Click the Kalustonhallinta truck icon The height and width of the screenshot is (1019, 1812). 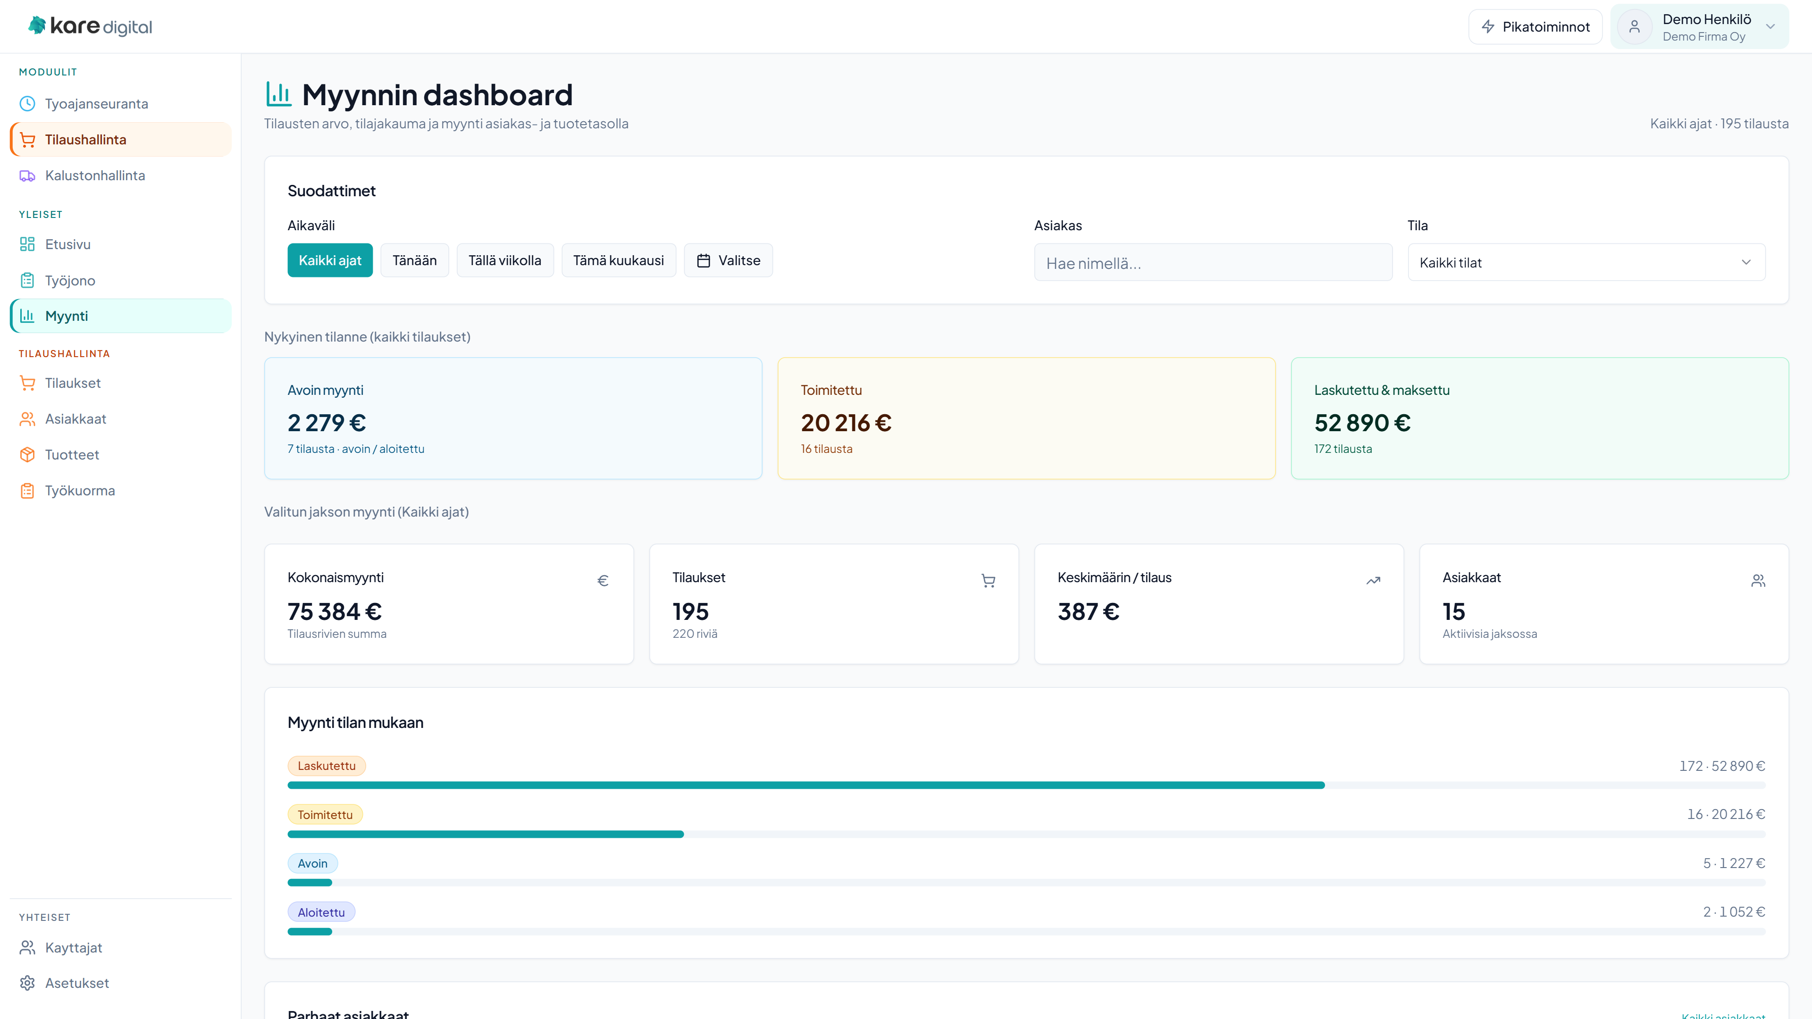[x=27, y=176]
